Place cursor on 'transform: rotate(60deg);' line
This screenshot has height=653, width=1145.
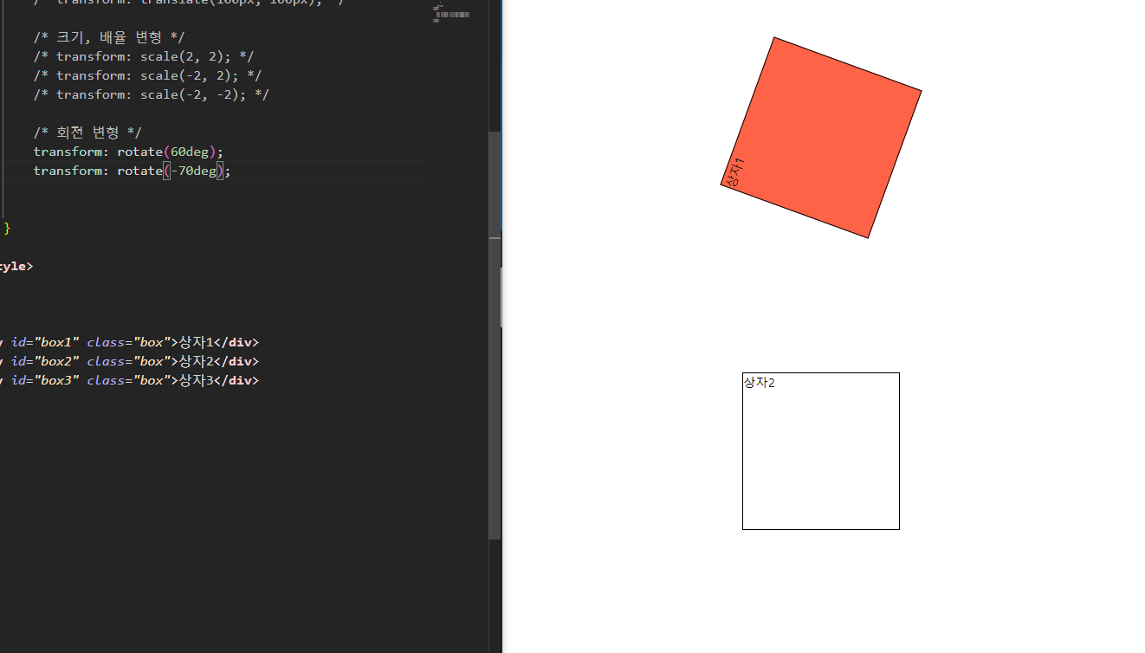click(x=128, y=152)
